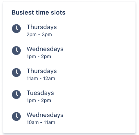139x135 pixels.
Task: Select the 11am - 12am time range
Action: [41, 78]
